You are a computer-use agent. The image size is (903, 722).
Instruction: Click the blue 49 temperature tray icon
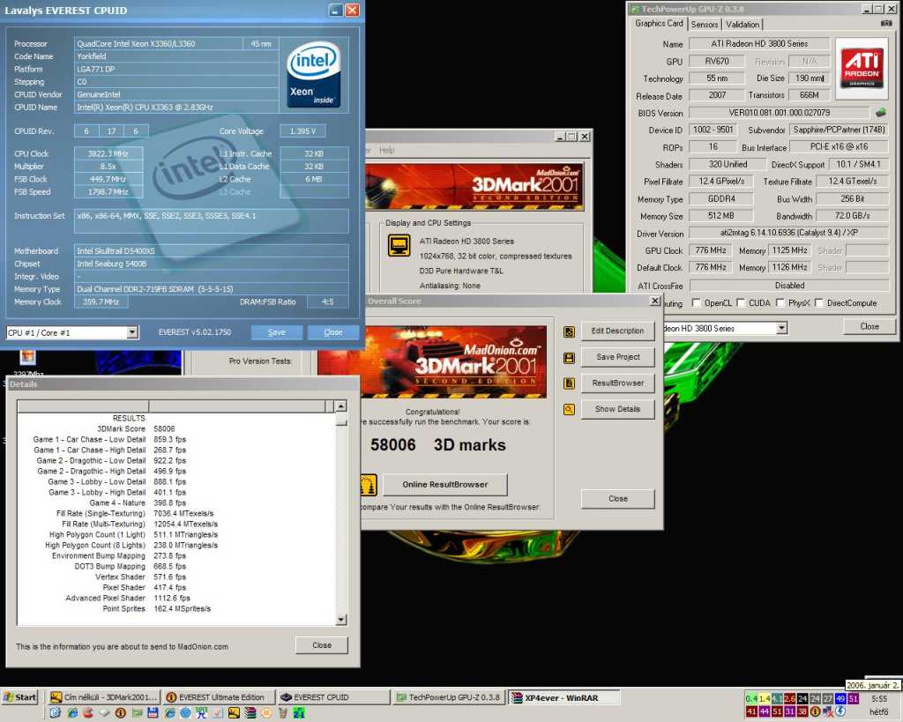(840, 698)
